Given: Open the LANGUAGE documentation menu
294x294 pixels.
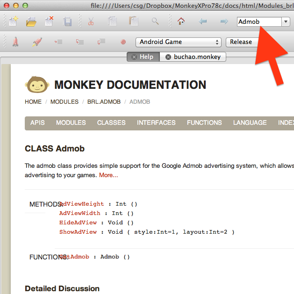Looking at the screenshot, I should (250, 123).
